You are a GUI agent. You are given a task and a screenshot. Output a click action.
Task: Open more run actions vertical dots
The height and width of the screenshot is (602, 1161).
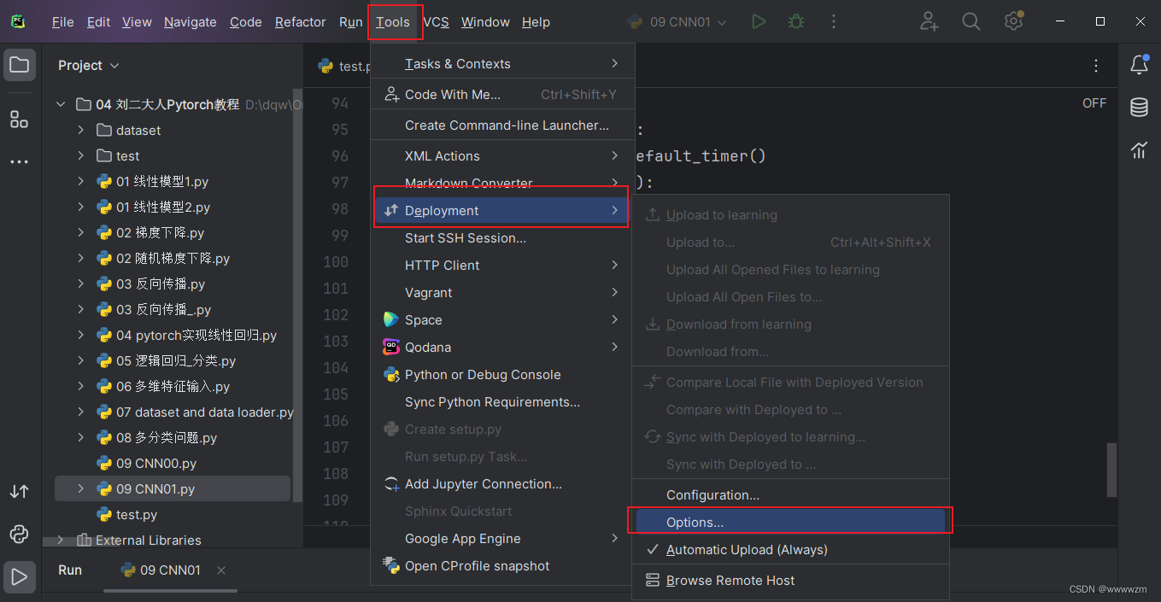point(834,22)
